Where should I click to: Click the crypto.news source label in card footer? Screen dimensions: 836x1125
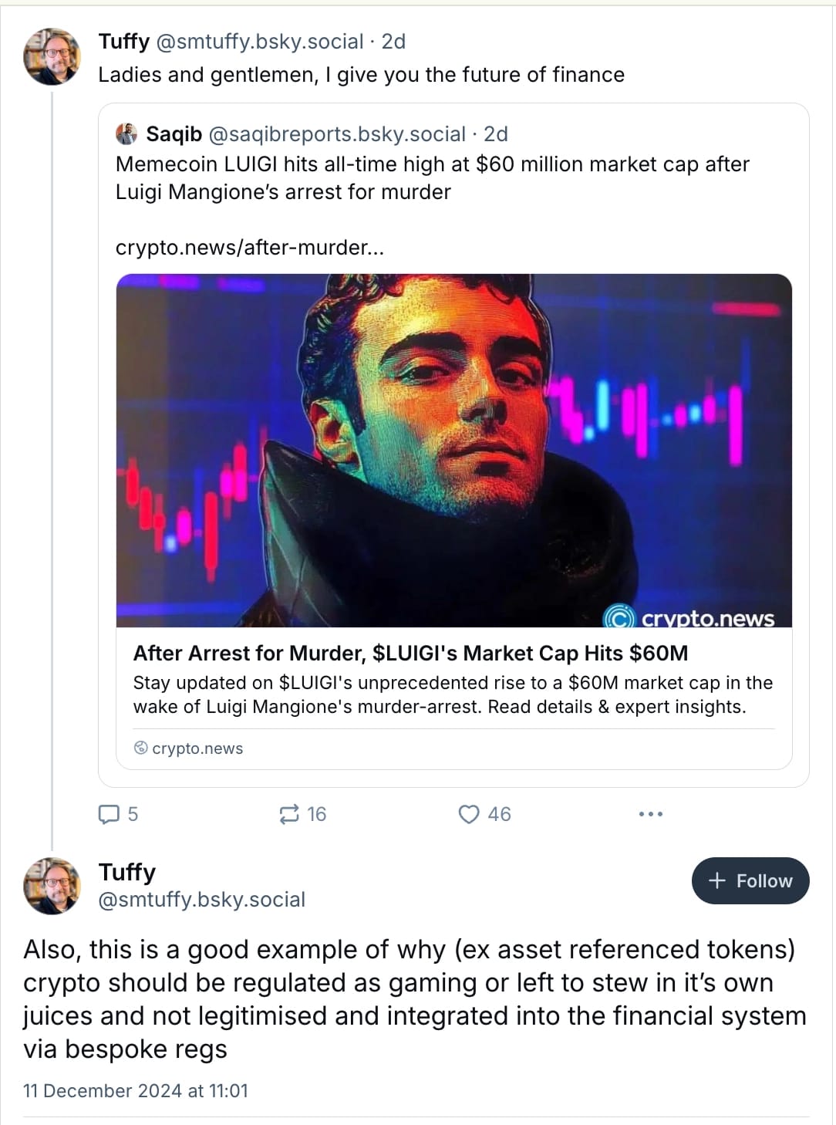[x=197, y=748]
